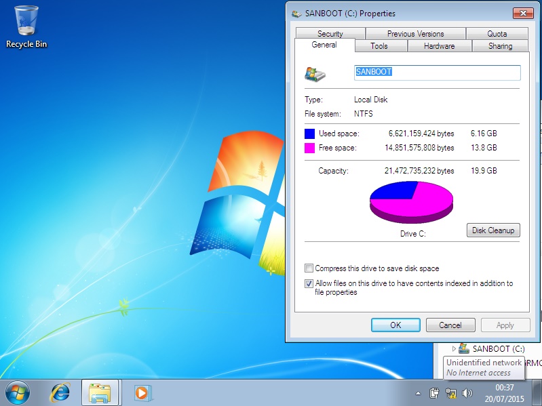Click the network warning tray icon
This screenshot has height=406, width=542.
(450, 393)
